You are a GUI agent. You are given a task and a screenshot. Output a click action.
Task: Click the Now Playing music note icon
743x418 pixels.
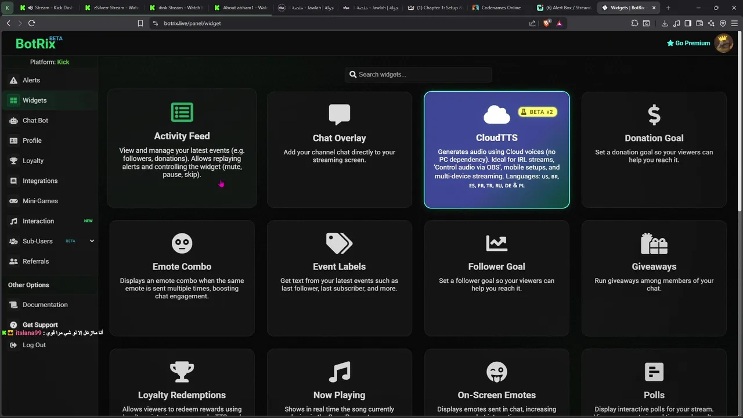tap(340, 372)
